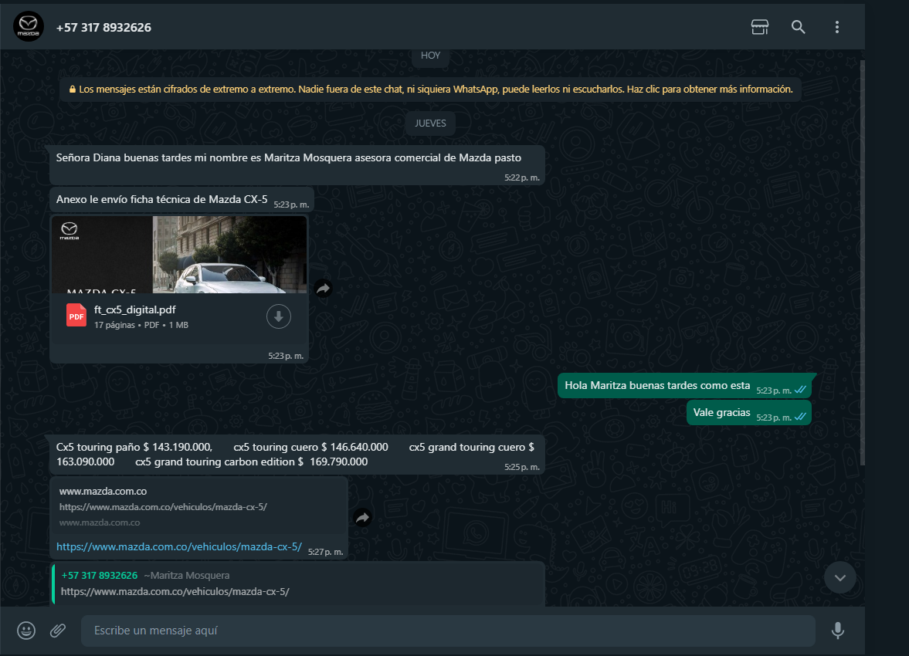Jump to latest messages with down chevron
909x656 pixels.
coord(840,577)
